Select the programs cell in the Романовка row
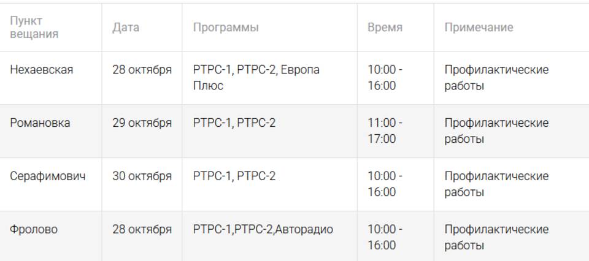Image resolution: width=589 pixels, height=261 pixels. tap(234, 123)
